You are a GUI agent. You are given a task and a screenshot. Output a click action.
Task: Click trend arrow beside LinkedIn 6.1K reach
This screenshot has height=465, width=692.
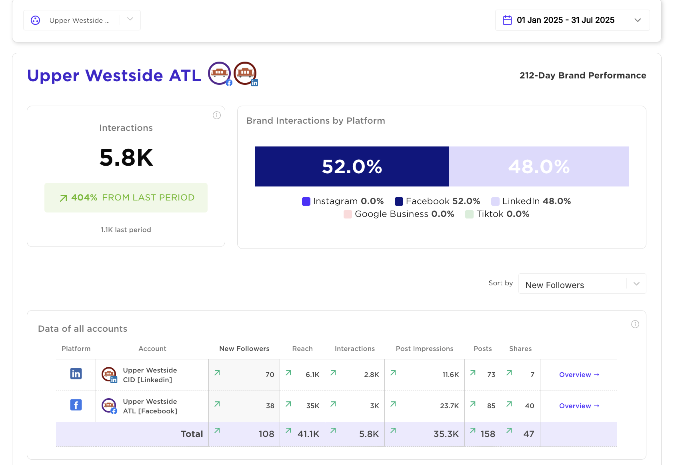(288, 373)
